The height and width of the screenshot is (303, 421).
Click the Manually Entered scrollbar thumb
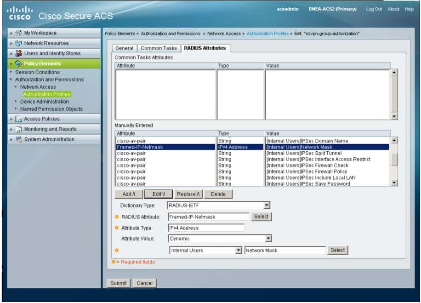point(394,160)
